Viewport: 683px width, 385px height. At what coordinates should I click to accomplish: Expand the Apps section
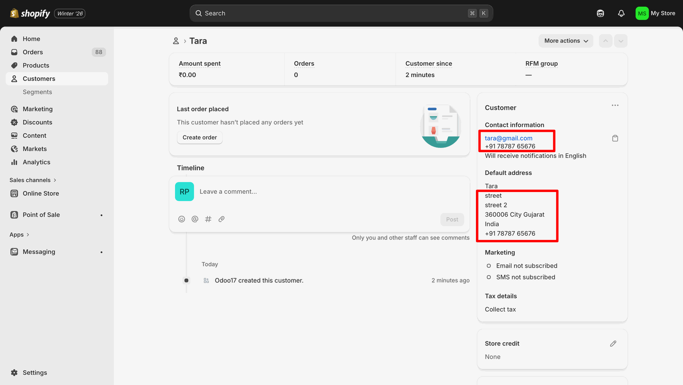point(19,235)
